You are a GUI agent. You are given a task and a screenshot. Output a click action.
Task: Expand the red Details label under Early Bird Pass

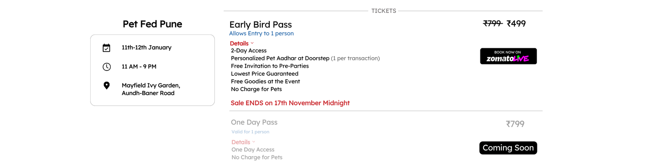pos(239,44)
